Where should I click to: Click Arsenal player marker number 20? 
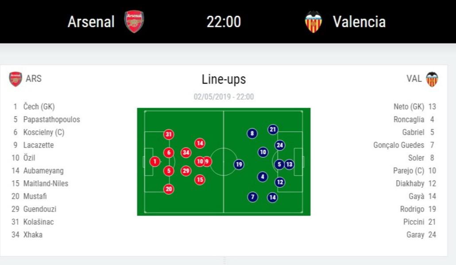click(168, 189)
